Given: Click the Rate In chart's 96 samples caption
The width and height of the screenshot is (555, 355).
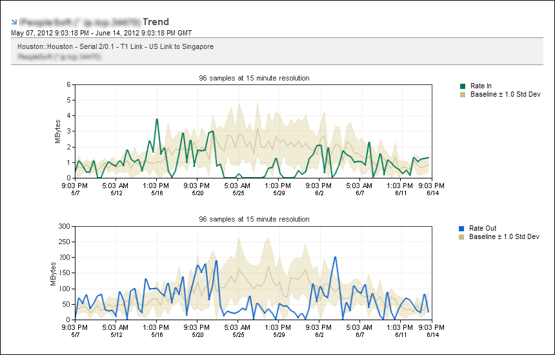Looking at the screenshot, I should (254, 78).
